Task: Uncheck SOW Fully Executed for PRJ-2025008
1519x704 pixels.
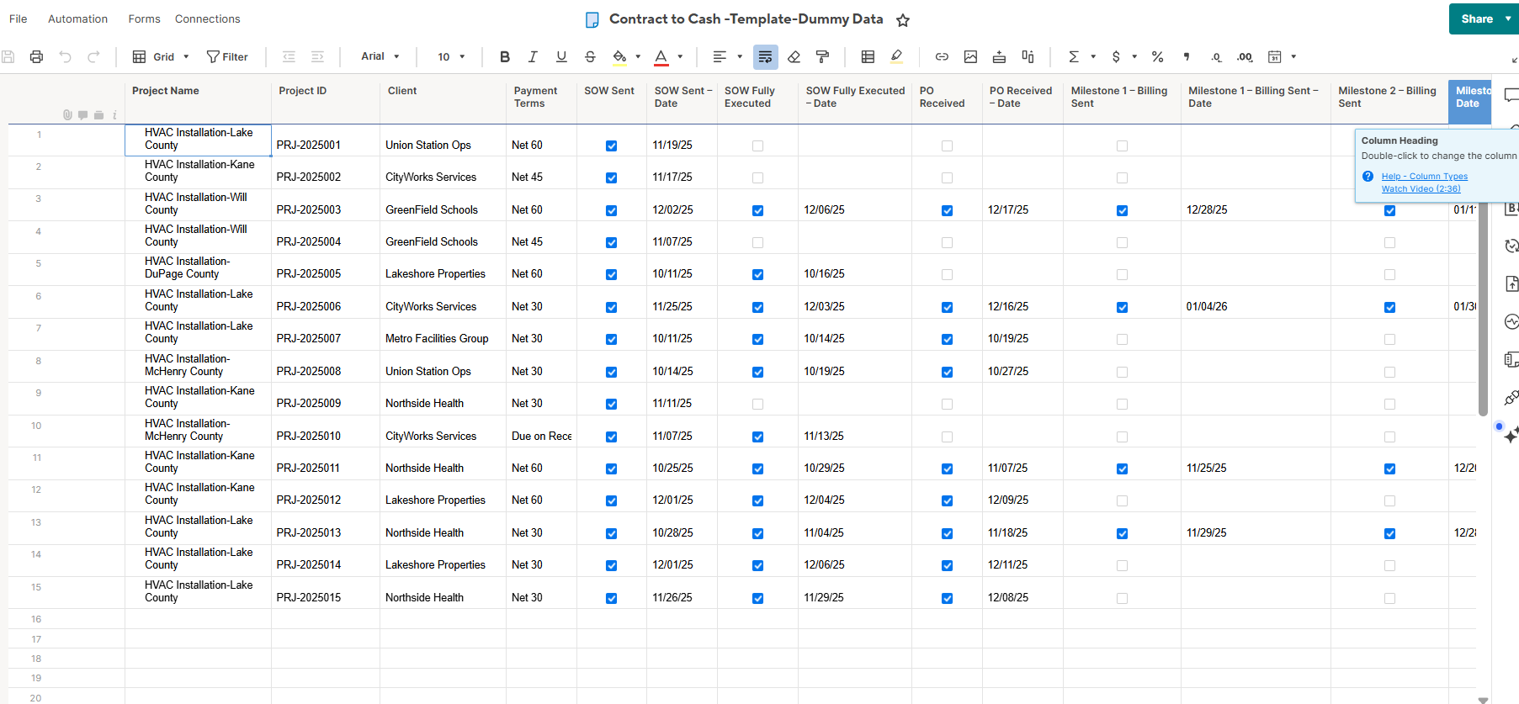Action: click(x=757, y=372)
